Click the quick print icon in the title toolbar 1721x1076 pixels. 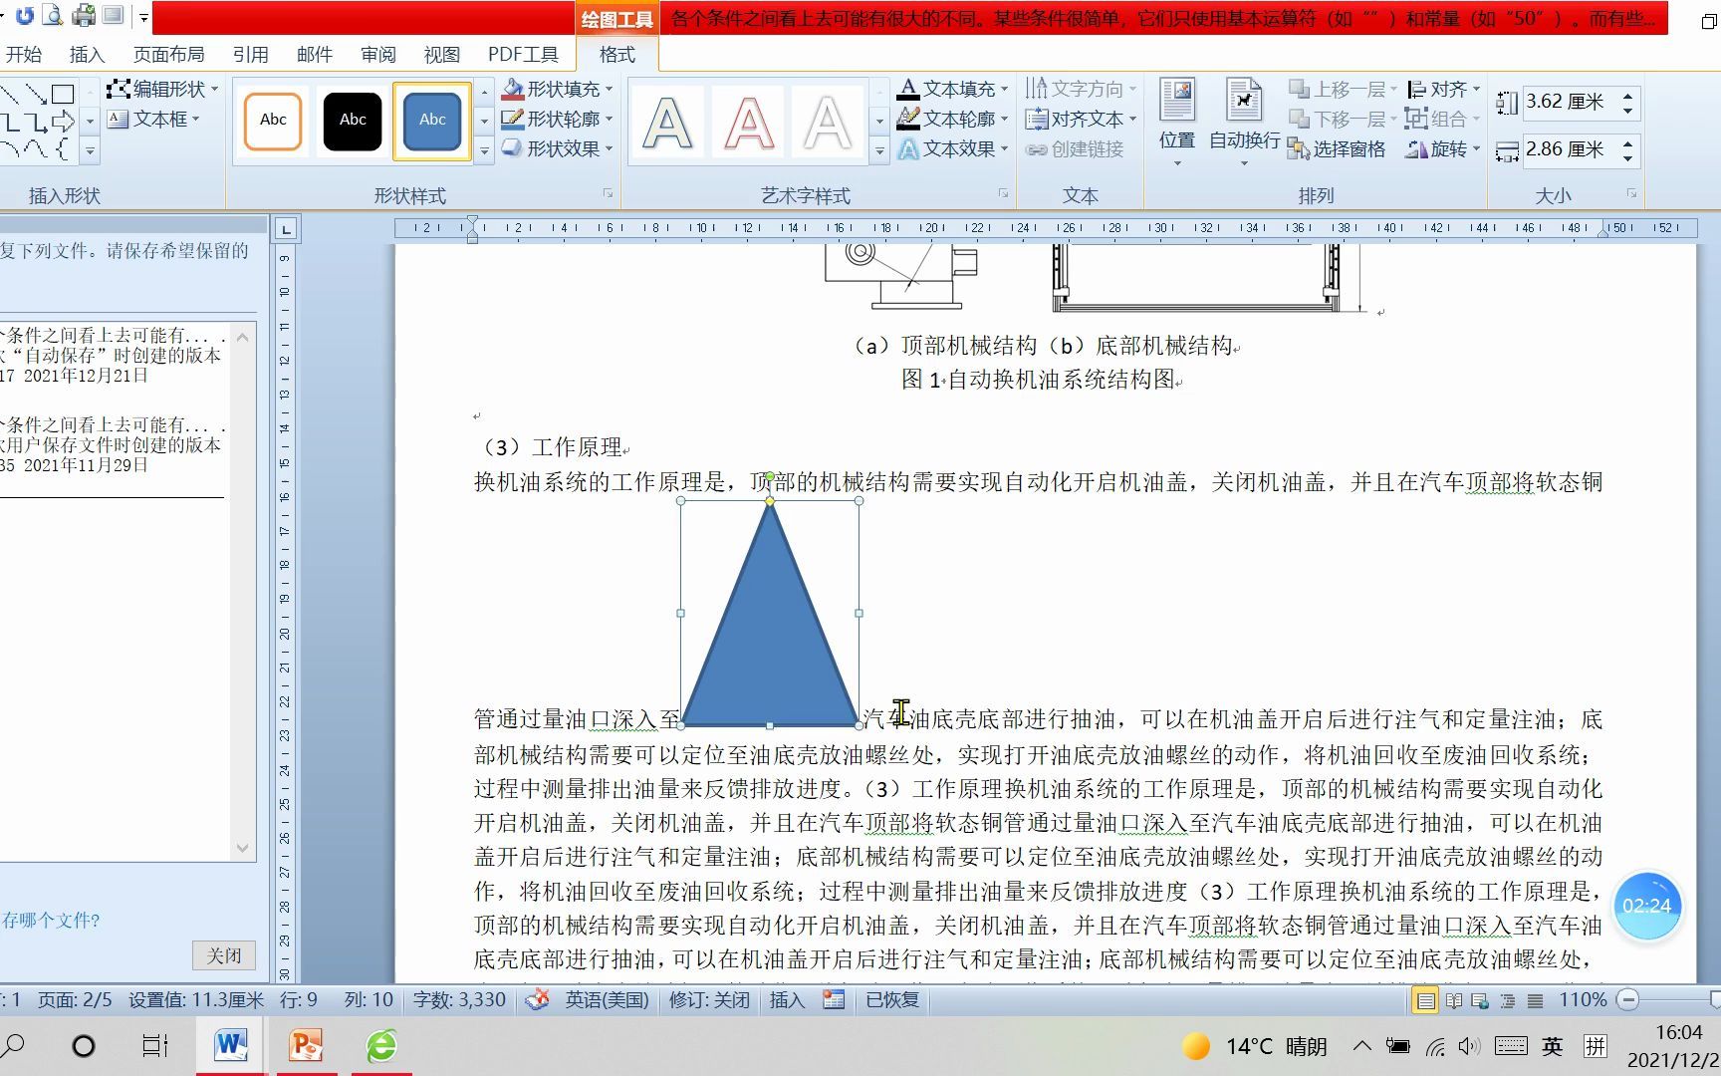(x=85, y=16)
